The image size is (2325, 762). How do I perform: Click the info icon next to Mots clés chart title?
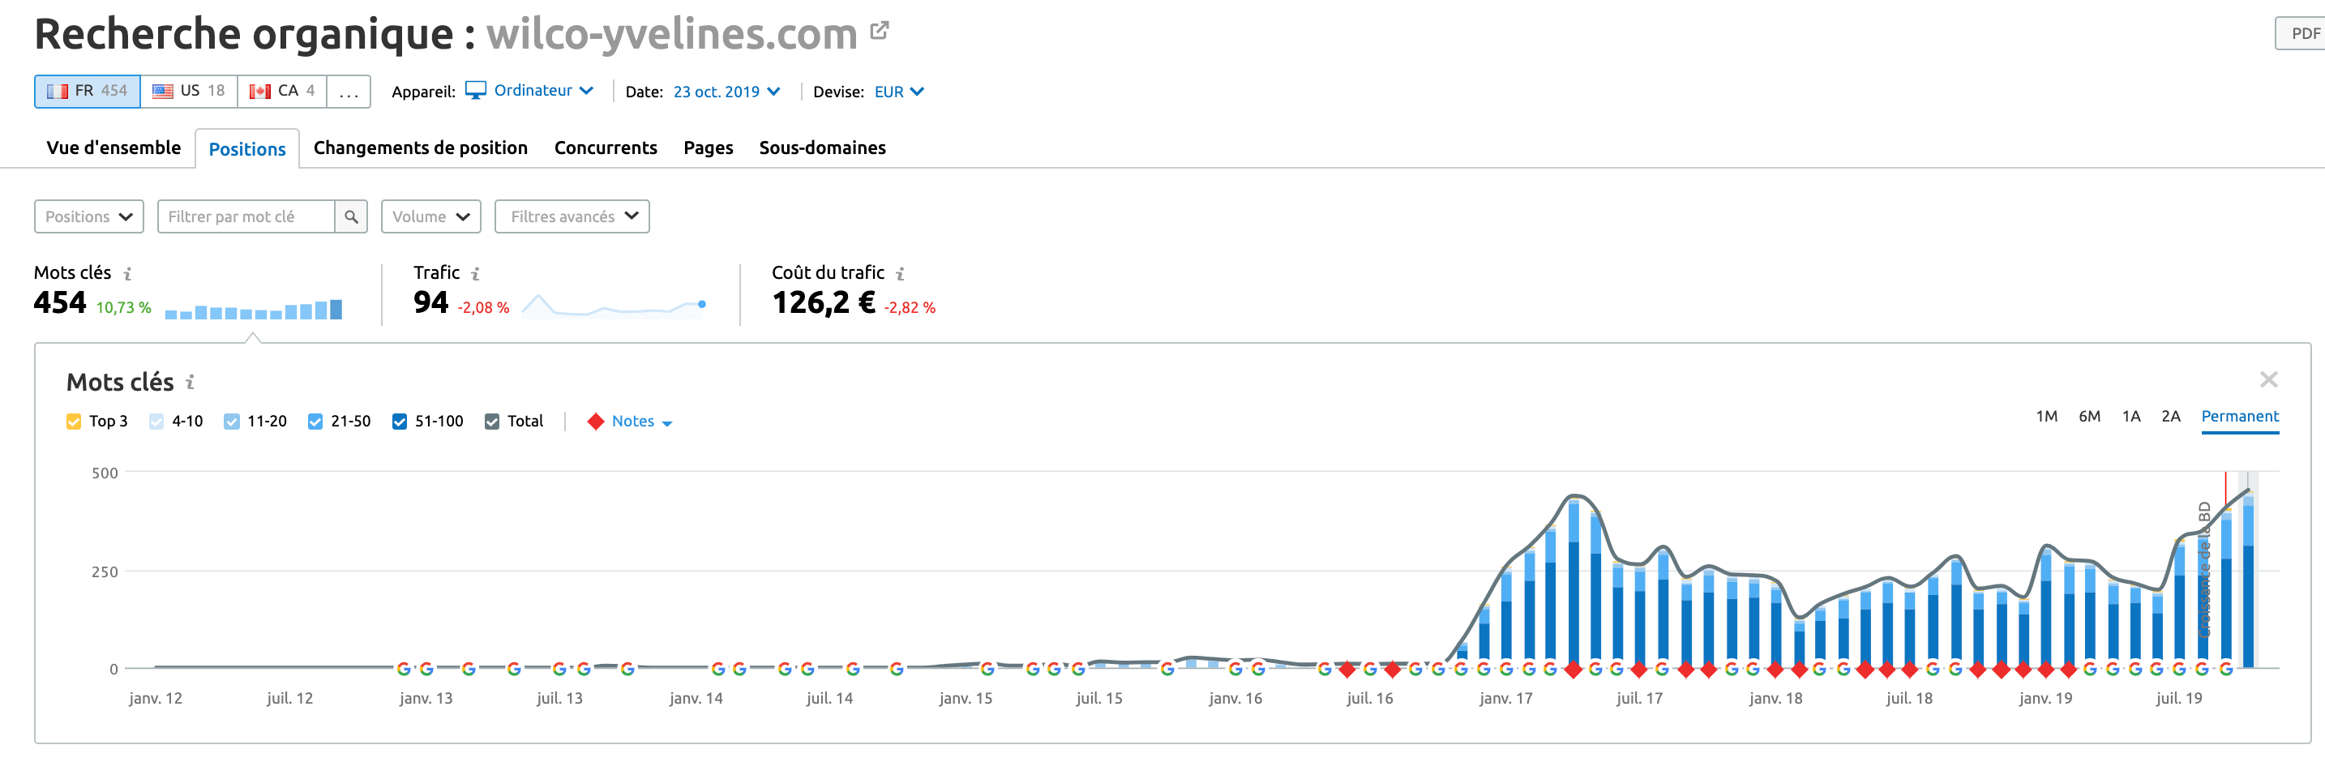pos(191,383)
